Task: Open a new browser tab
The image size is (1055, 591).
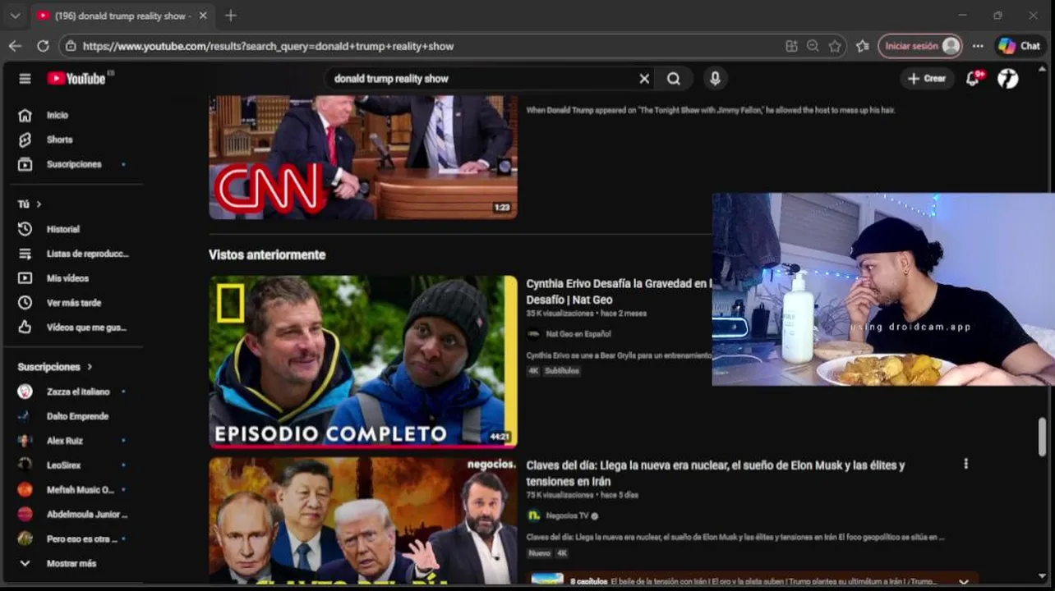Action: (231, 16)
